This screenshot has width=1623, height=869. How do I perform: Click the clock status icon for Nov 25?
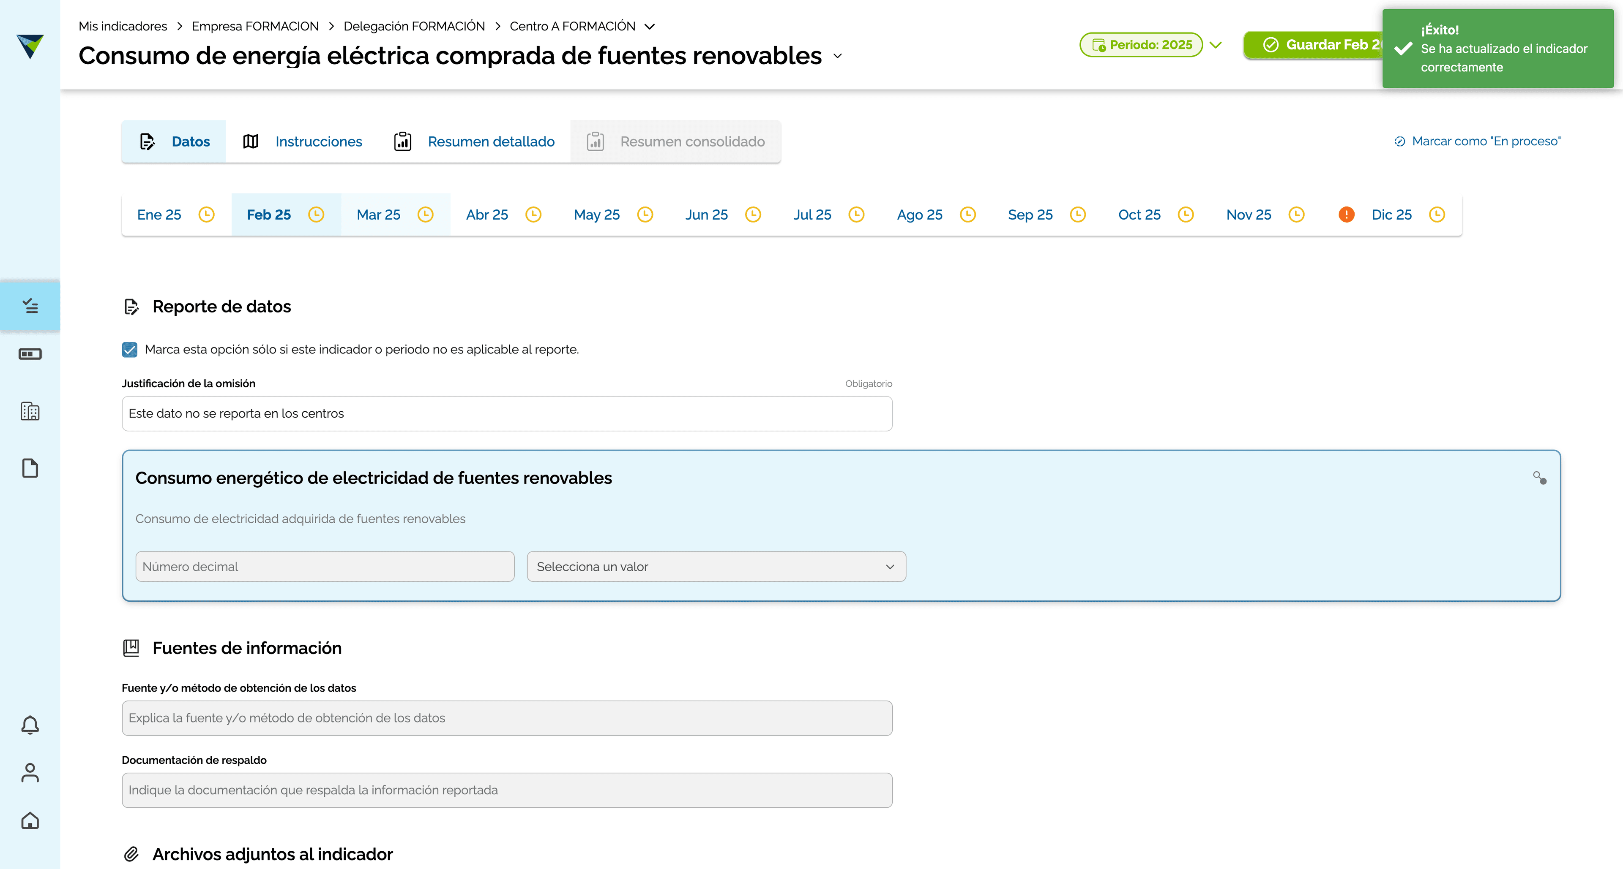click(x=1297, y=215)
